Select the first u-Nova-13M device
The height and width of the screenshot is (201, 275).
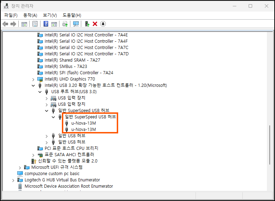point(84,123)
